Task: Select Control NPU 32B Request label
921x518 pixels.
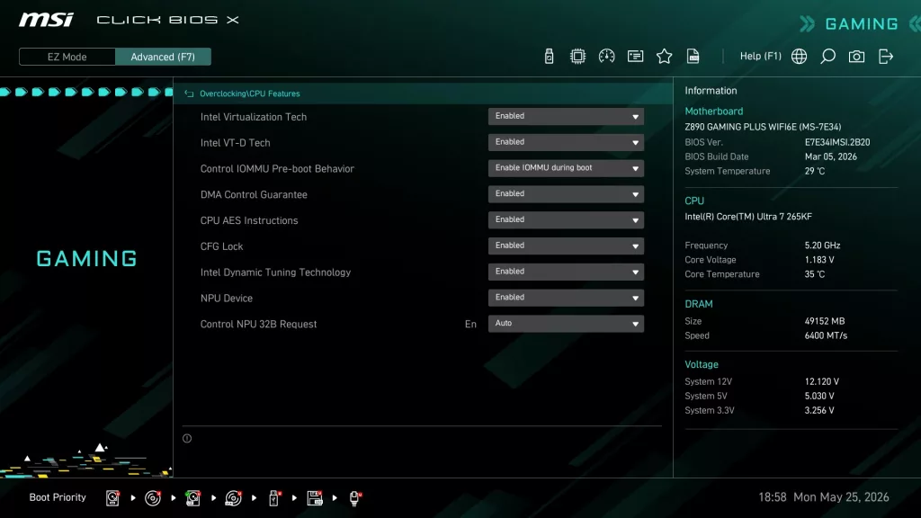Action: (x=258, y=324)
